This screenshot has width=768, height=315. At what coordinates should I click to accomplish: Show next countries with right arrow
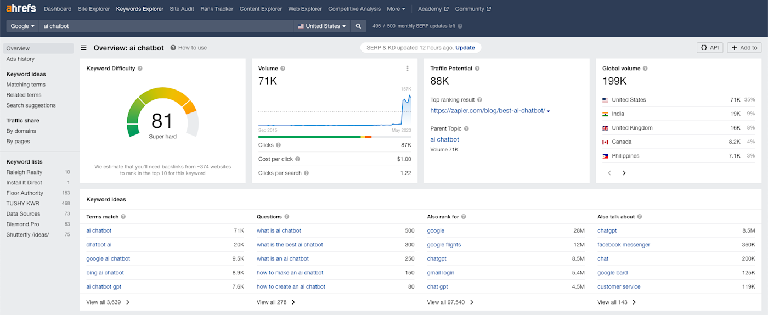[624, 173]
